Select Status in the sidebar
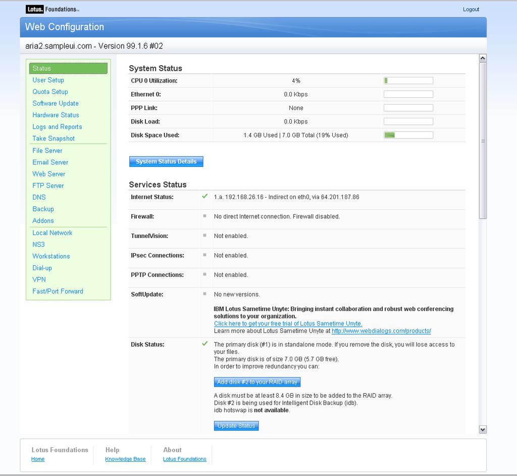This screenshot has width=517, height=476. tap(68, 68)
